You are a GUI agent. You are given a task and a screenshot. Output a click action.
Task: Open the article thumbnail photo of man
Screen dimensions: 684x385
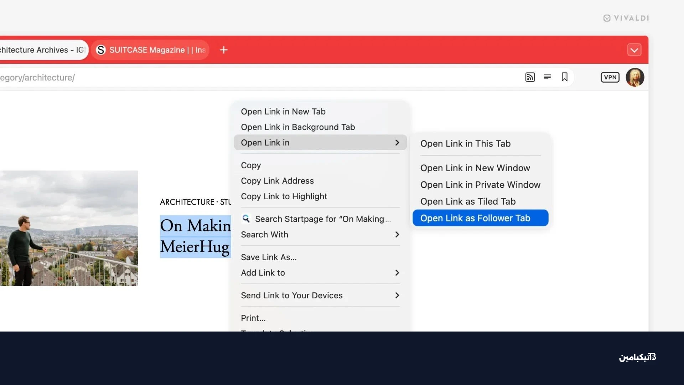[x=69, y=228]
